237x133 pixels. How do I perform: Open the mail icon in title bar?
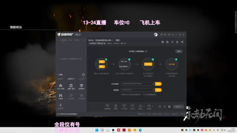[161, 35]
